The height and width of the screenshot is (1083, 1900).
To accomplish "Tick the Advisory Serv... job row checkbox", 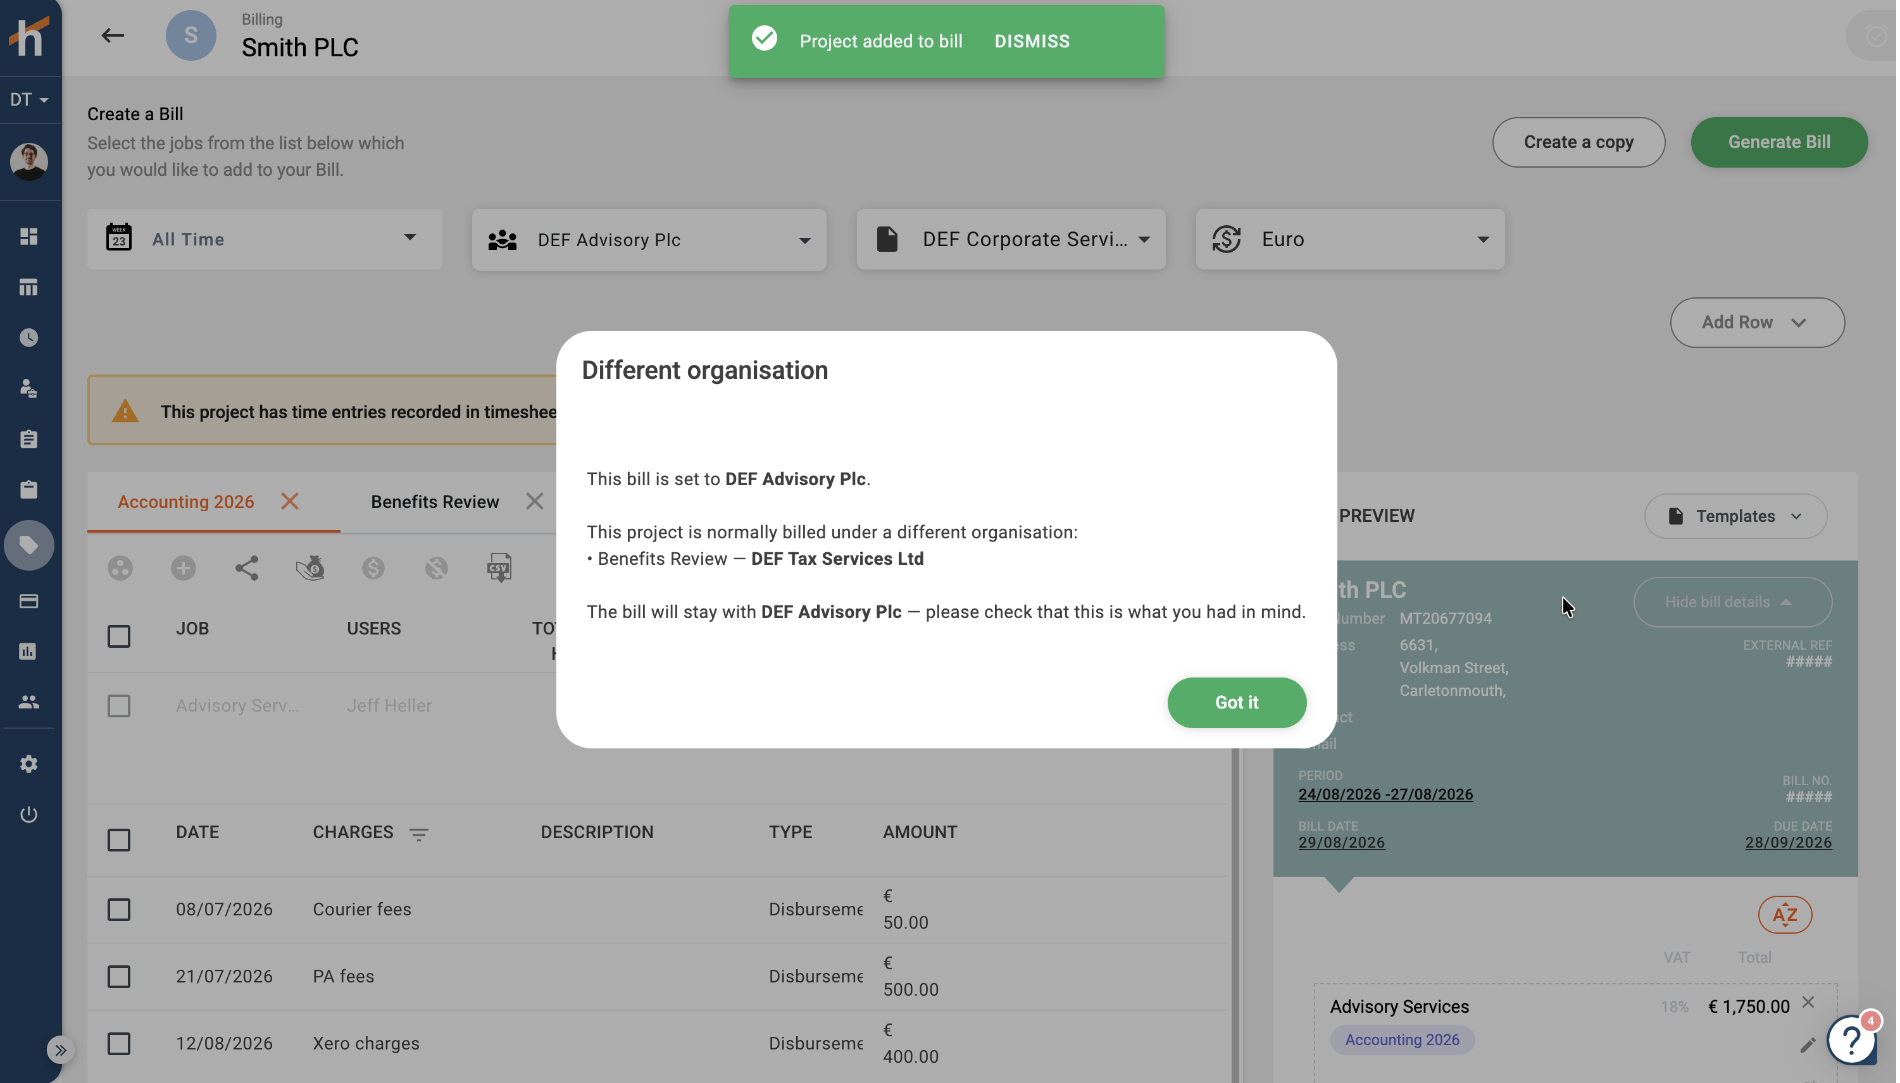I will 119,705.
